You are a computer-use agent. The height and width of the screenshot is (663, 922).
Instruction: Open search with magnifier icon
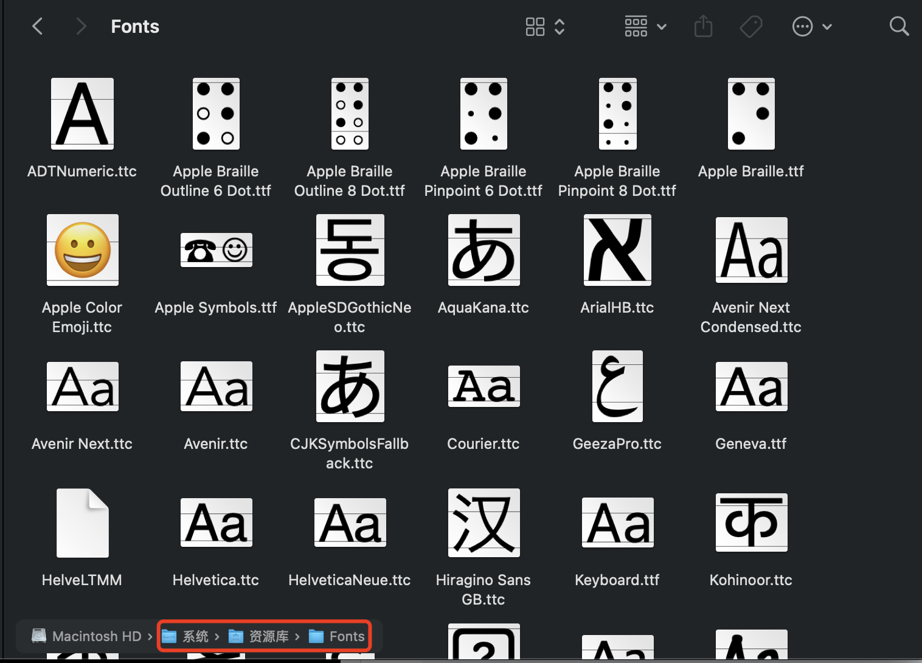click(x=899, y=26)
